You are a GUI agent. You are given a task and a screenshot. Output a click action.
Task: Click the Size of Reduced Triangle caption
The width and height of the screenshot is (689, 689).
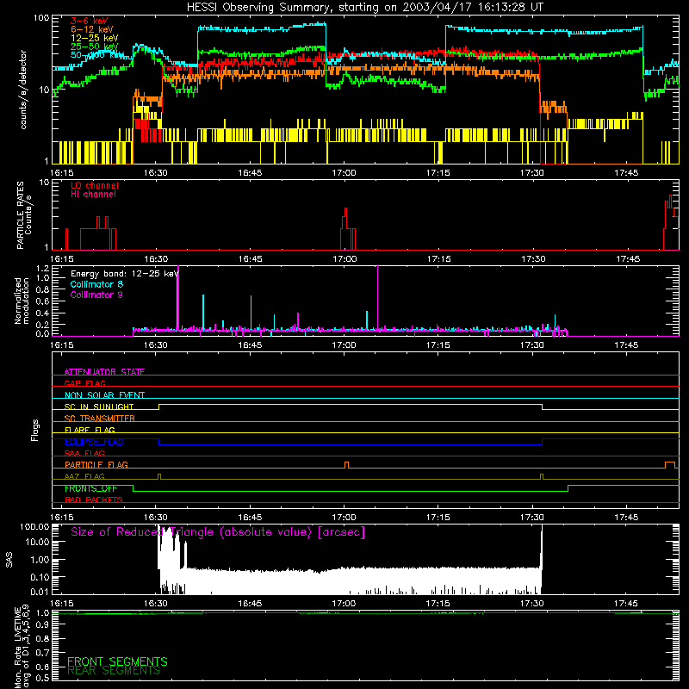coord(218,532)
